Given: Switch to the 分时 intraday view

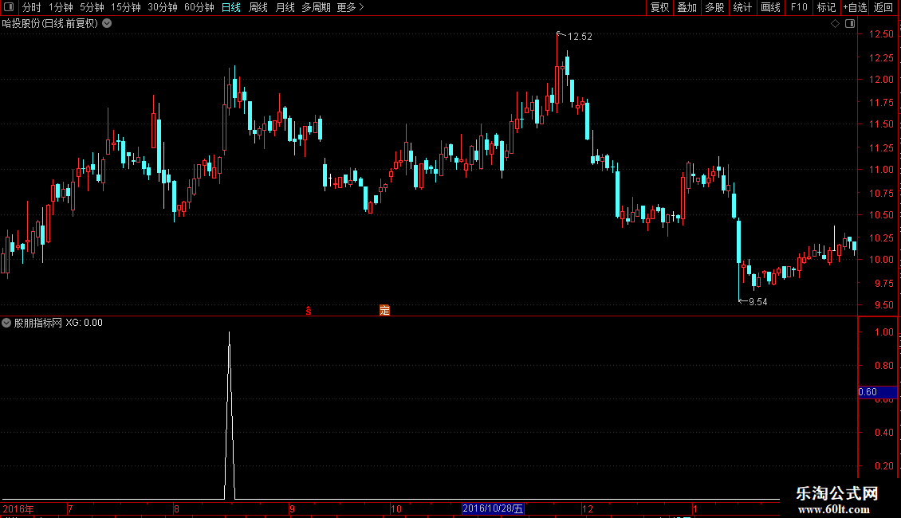Looking at the screenshot, I should point(32,7).
